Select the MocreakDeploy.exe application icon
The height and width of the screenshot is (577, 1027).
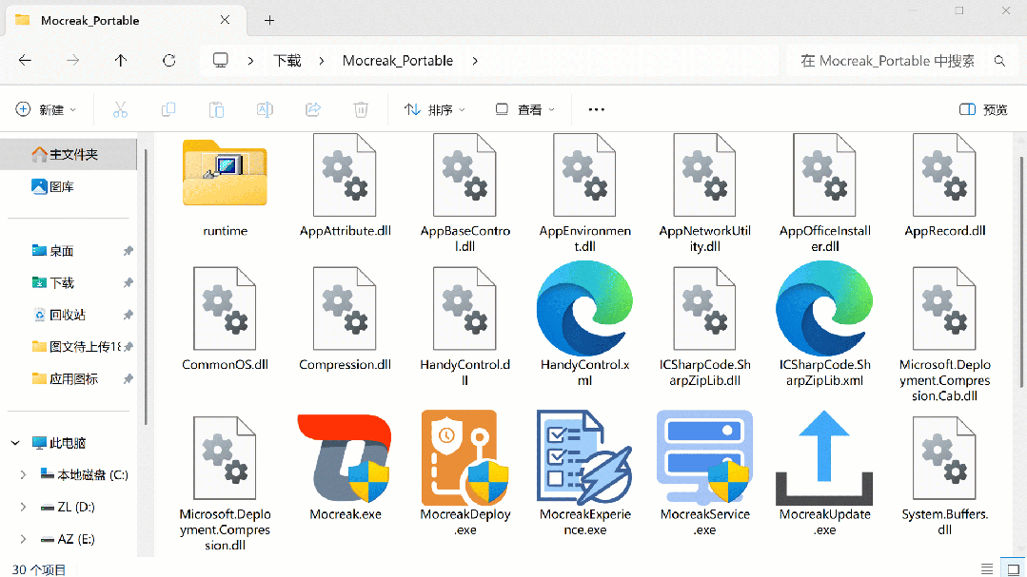coord(464,458)
